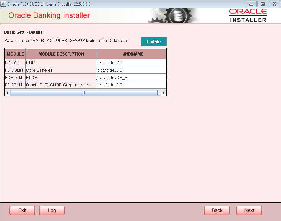This screenshot has height=221, width=281.
Task: Click the Back button
Action: point(217,210)
